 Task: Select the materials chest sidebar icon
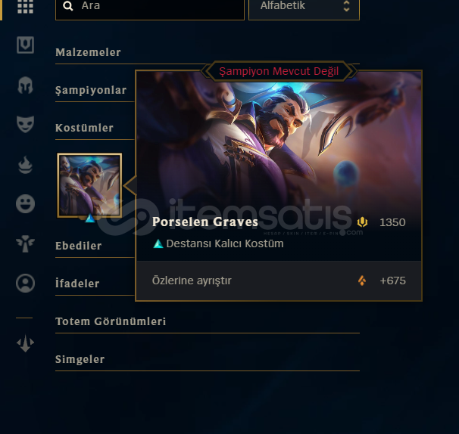[25, 45]
